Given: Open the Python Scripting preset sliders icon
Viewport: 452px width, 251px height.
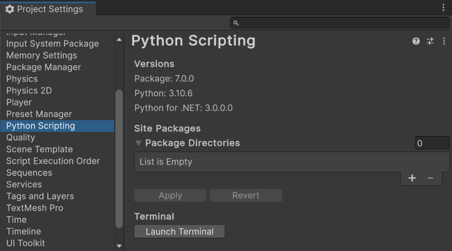Looking at the screenshot, I should [x=430, y=41].
